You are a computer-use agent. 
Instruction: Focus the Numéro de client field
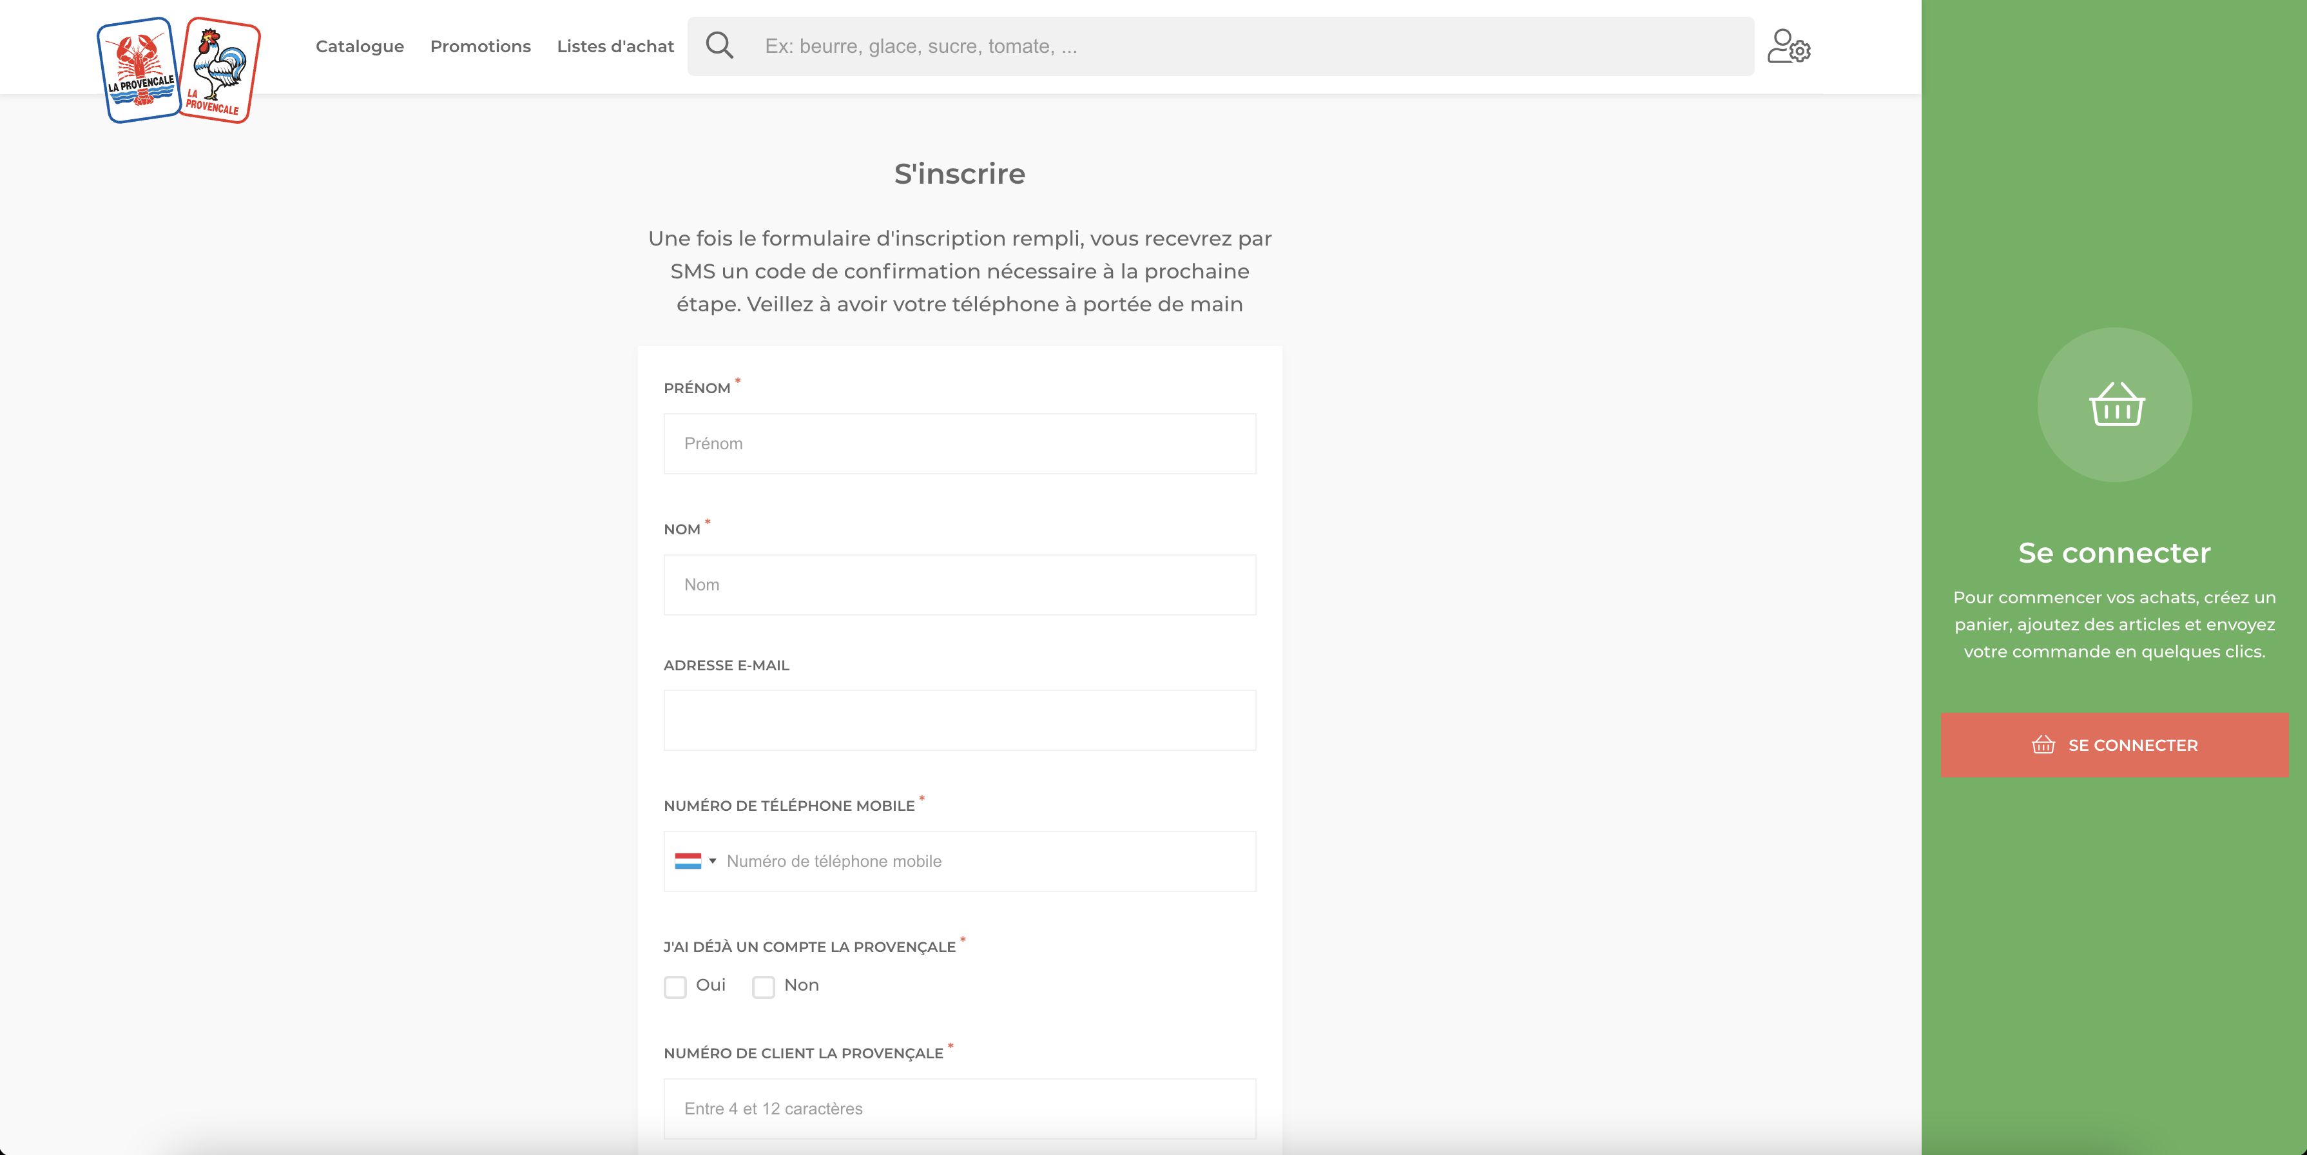click(959, 1109)
